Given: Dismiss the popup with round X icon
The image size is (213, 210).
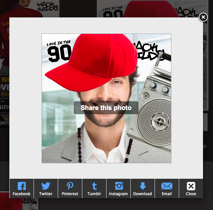Looking at the screenshot, I should (203, 17).
